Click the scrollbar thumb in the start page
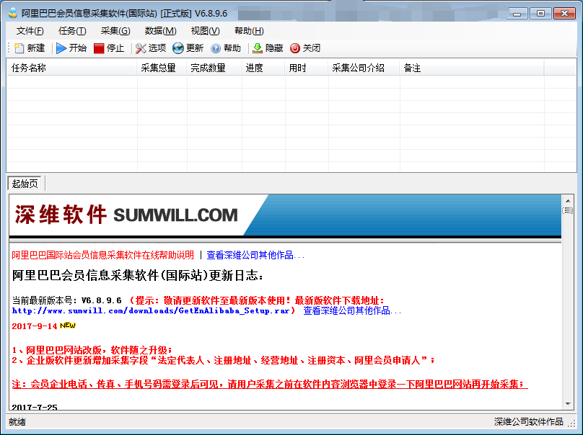This screenshot has height=435, width=583. [x=568, y=211]
